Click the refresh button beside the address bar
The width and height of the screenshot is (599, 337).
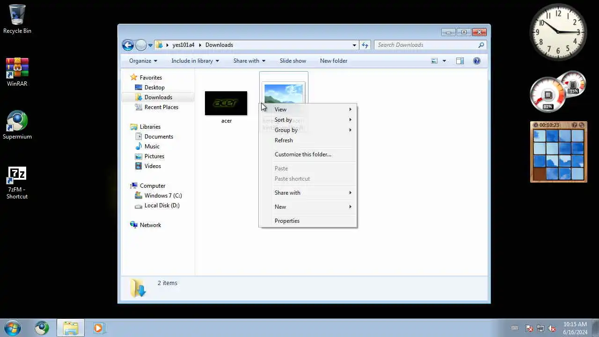click(365, 45)
